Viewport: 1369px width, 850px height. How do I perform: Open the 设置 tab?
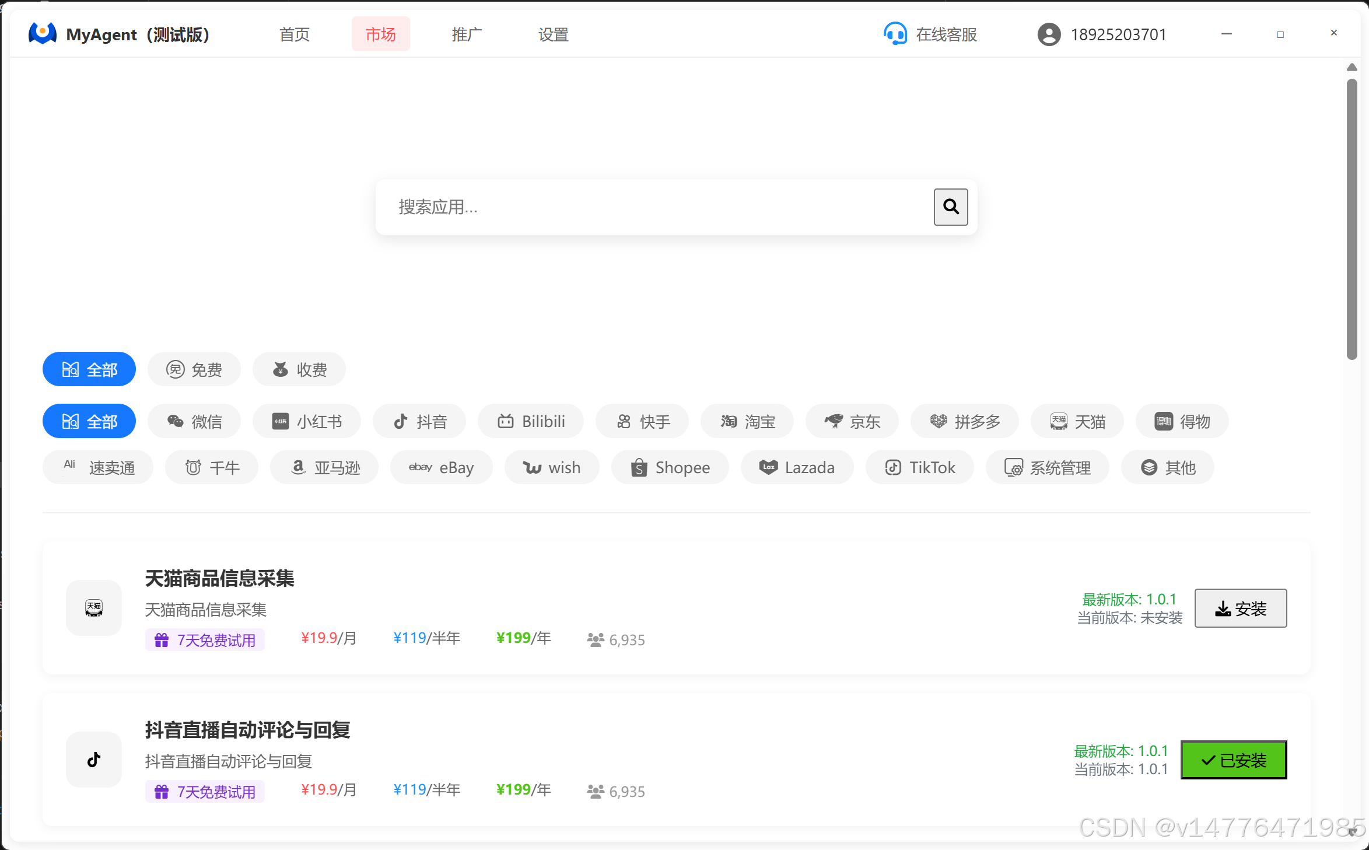[554, 34]
